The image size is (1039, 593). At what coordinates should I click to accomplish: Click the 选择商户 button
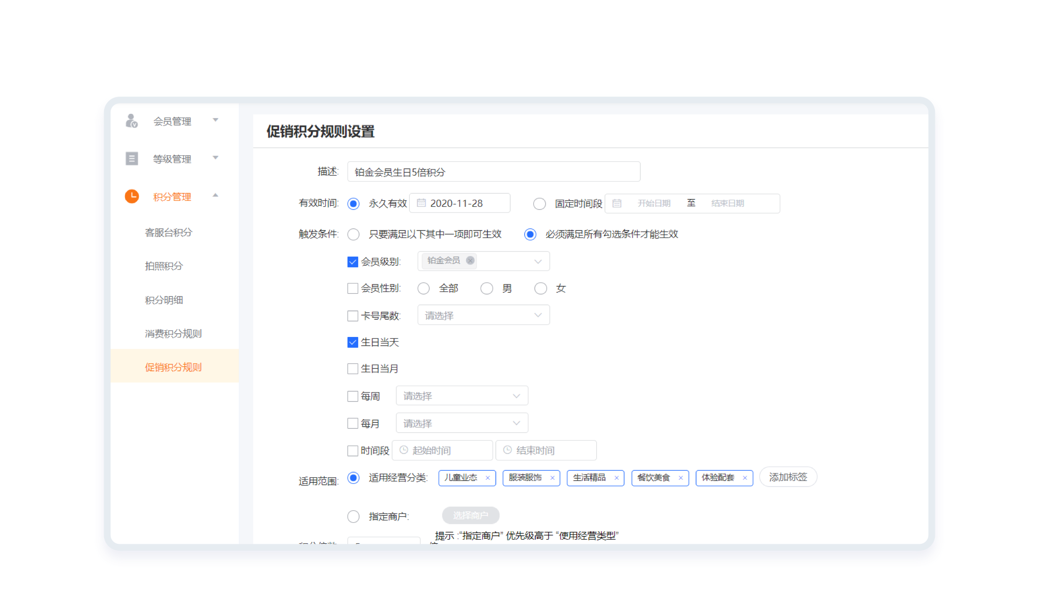click(x=471, y=515)
